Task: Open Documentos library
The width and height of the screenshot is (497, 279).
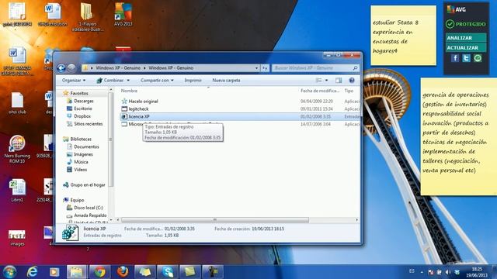Action: (x=86, y=146)
